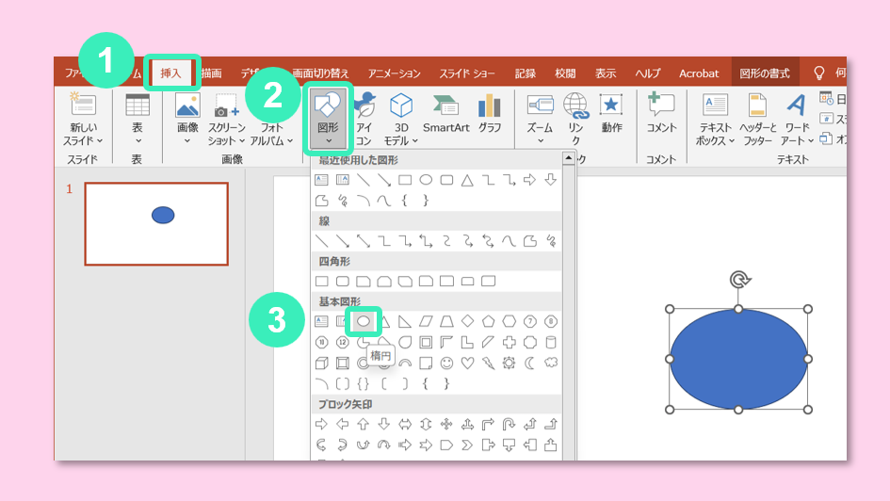Image resolution: width=890 pixels, height=501 pixels.
Task: Choose the right block arrow in ブロック矢印
Action: point(322,425)
